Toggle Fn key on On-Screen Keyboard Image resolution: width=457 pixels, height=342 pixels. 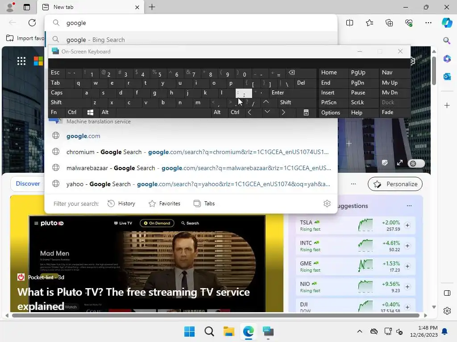click(x=57, y=112)
